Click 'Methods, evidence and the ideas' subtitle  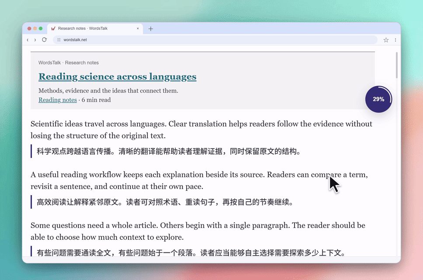point(108,91)
